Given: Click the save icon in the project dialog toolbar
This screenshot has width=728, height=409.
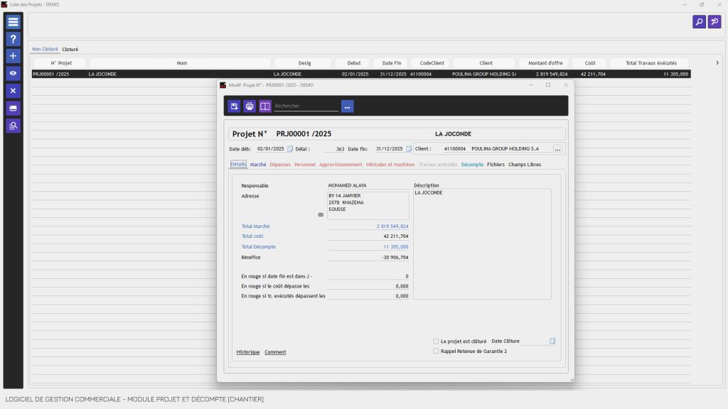Looking at the screenshot, I should click(x=234, y=107).
